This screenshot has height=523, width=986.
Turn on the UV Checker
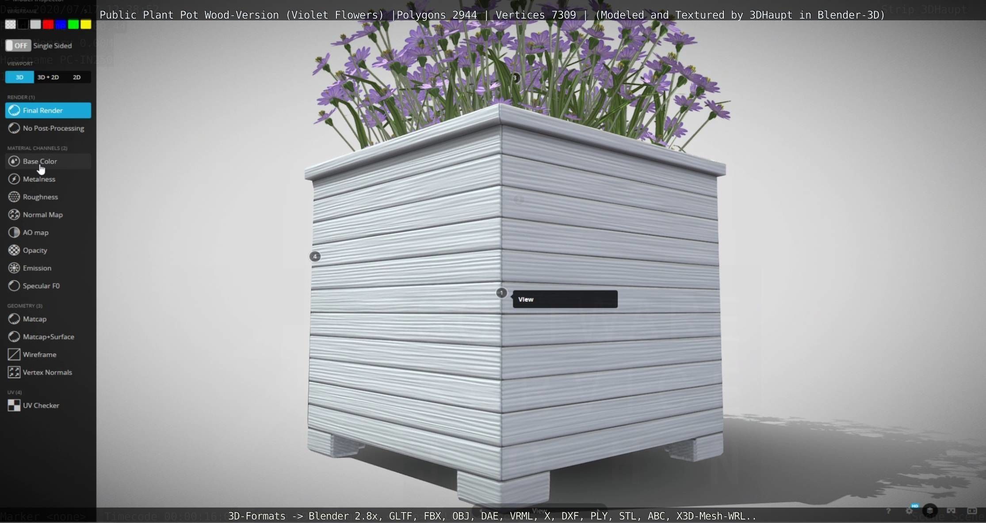click(48, 406)
